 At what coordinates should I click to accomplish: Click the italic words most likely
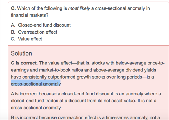[x=79, y=8]
